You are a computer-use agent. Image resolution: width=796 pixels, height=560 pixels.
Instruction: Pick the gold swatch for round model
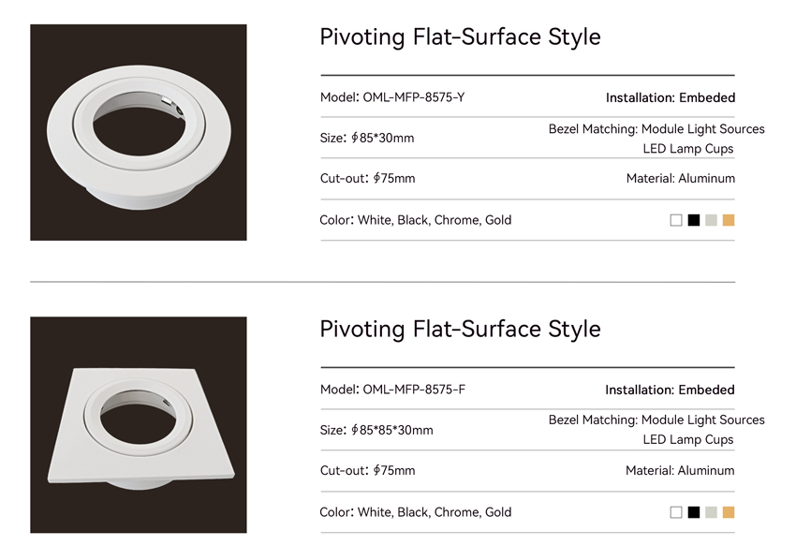click(x=729, y=220)
